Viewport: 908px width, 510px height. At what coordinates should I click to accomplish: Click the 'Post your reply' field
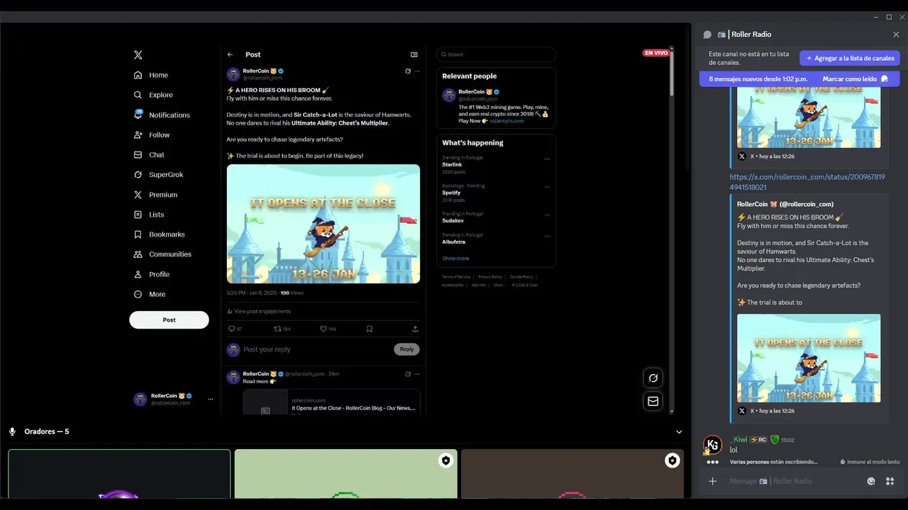point(316,349)
